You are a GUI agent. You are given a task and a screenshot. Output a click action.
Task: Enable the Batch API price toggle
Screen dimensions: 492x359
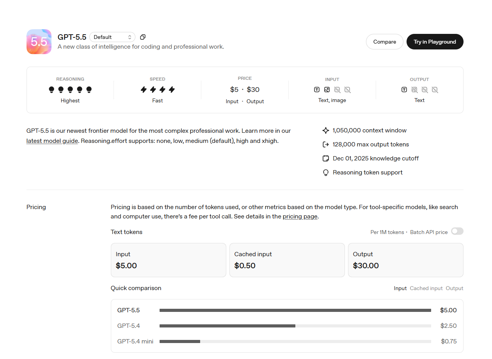pyautogui.click(x=457, y=231)
